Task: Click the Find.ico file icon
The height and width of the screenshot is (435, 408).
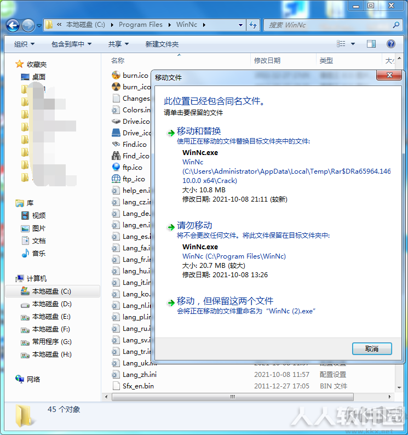Action: tap(116, 144)
